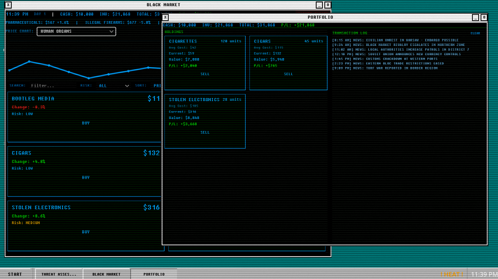This screenshot has width=498, height=279.
Task: Click Black Market cash amount $10,000
Action: (x=84, y=14)
